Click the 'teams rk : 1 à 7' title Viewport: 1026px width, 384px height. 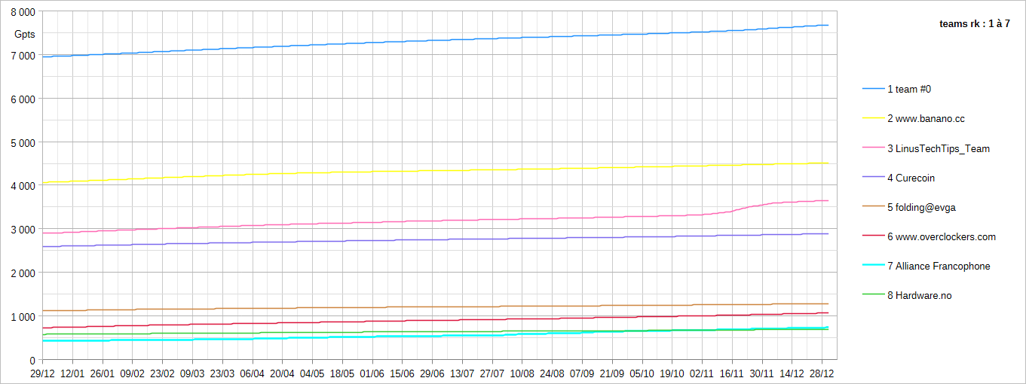point(974,24)
